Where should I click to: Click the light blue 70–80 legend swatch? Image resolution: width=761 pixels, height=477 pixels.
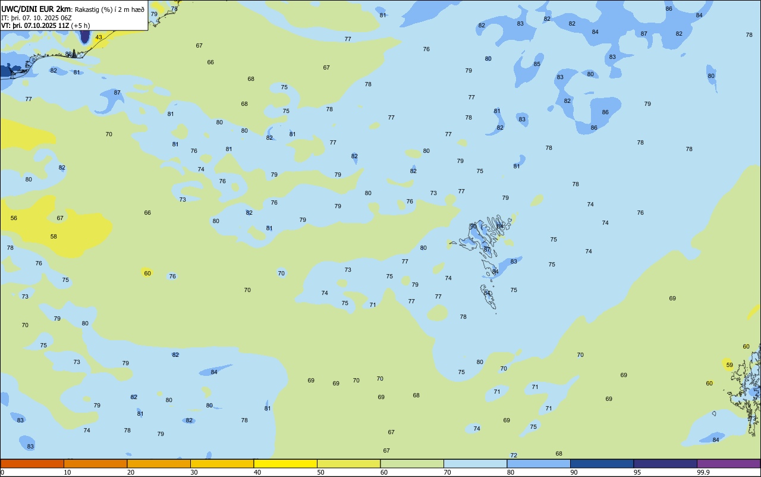coord(475,463)
